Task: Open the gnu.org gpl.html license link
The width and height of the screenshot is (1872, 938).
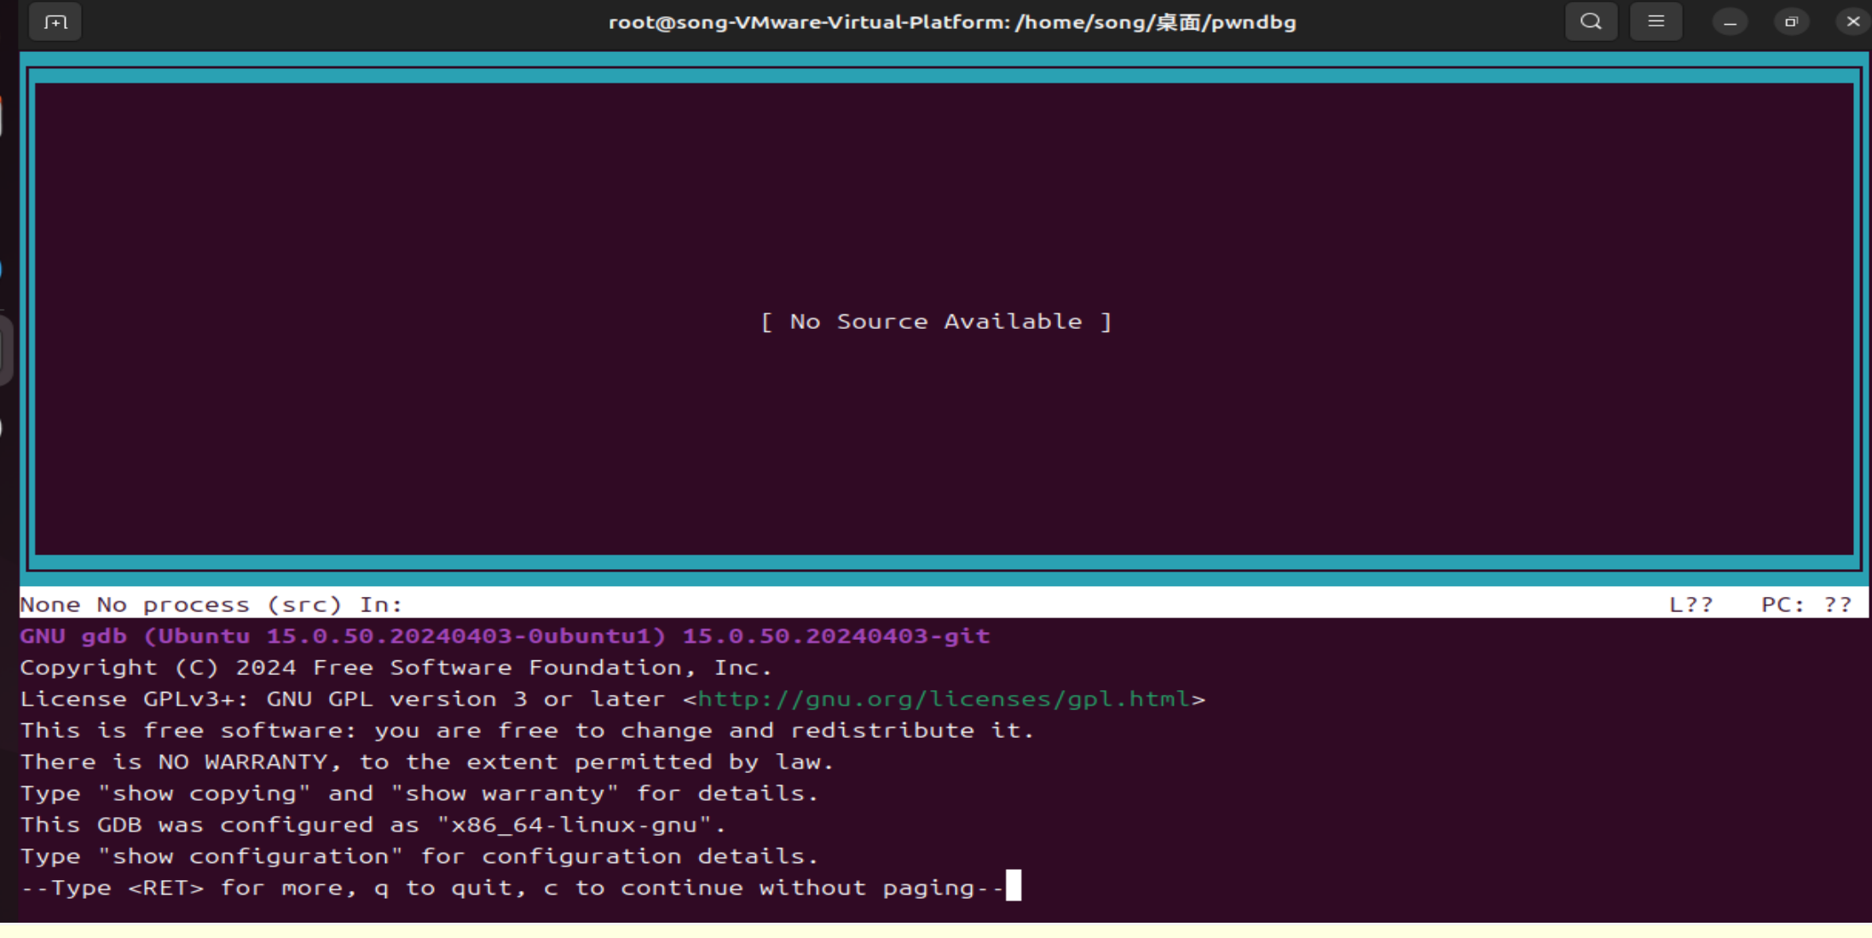Action: (x=943, y=699)
